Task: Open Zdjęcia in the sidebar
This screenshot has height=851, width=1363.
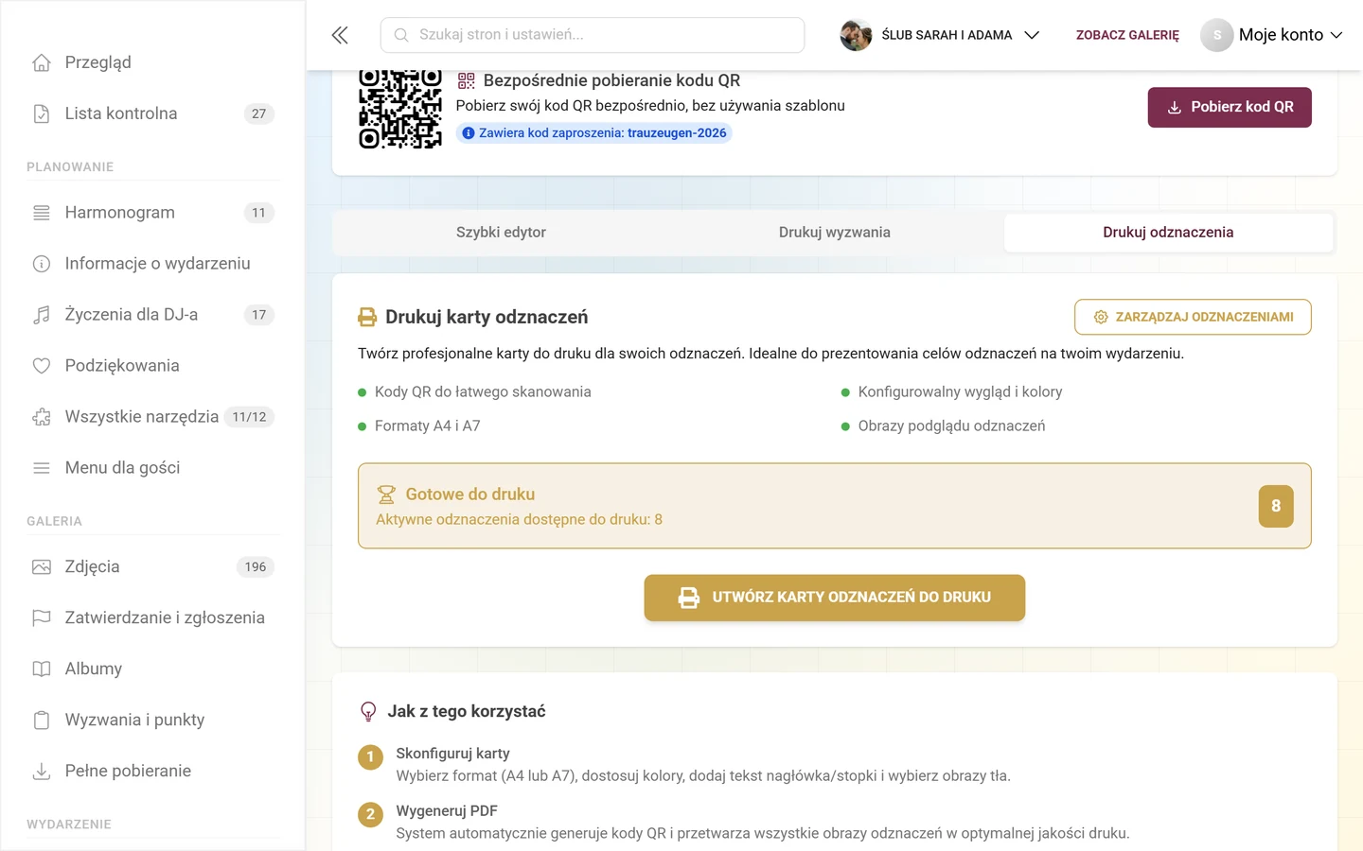Action: point(152,567)
